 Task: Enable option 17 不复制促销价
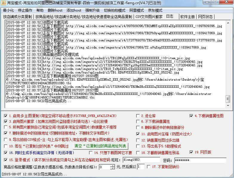pos(149,167)
